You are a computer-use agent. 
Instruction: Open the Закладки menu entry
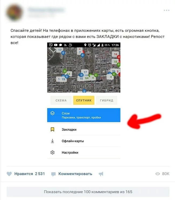[x=84, y=130]
